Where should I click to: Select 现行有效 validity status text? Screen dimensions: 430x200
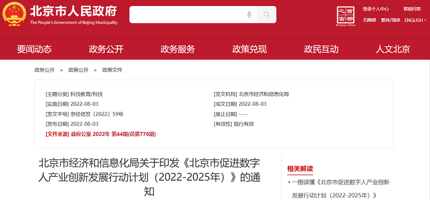244,124
